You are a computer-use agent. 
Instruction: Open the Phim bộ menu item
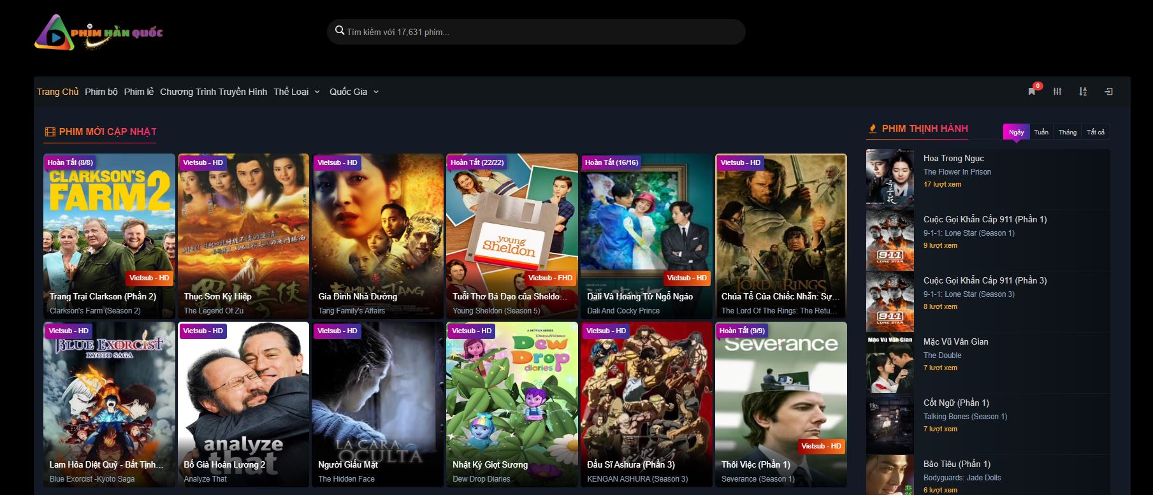101,92
